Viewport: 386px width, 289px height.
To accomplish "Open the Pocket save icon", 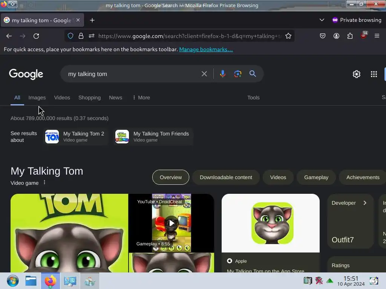I will point(323,36).
